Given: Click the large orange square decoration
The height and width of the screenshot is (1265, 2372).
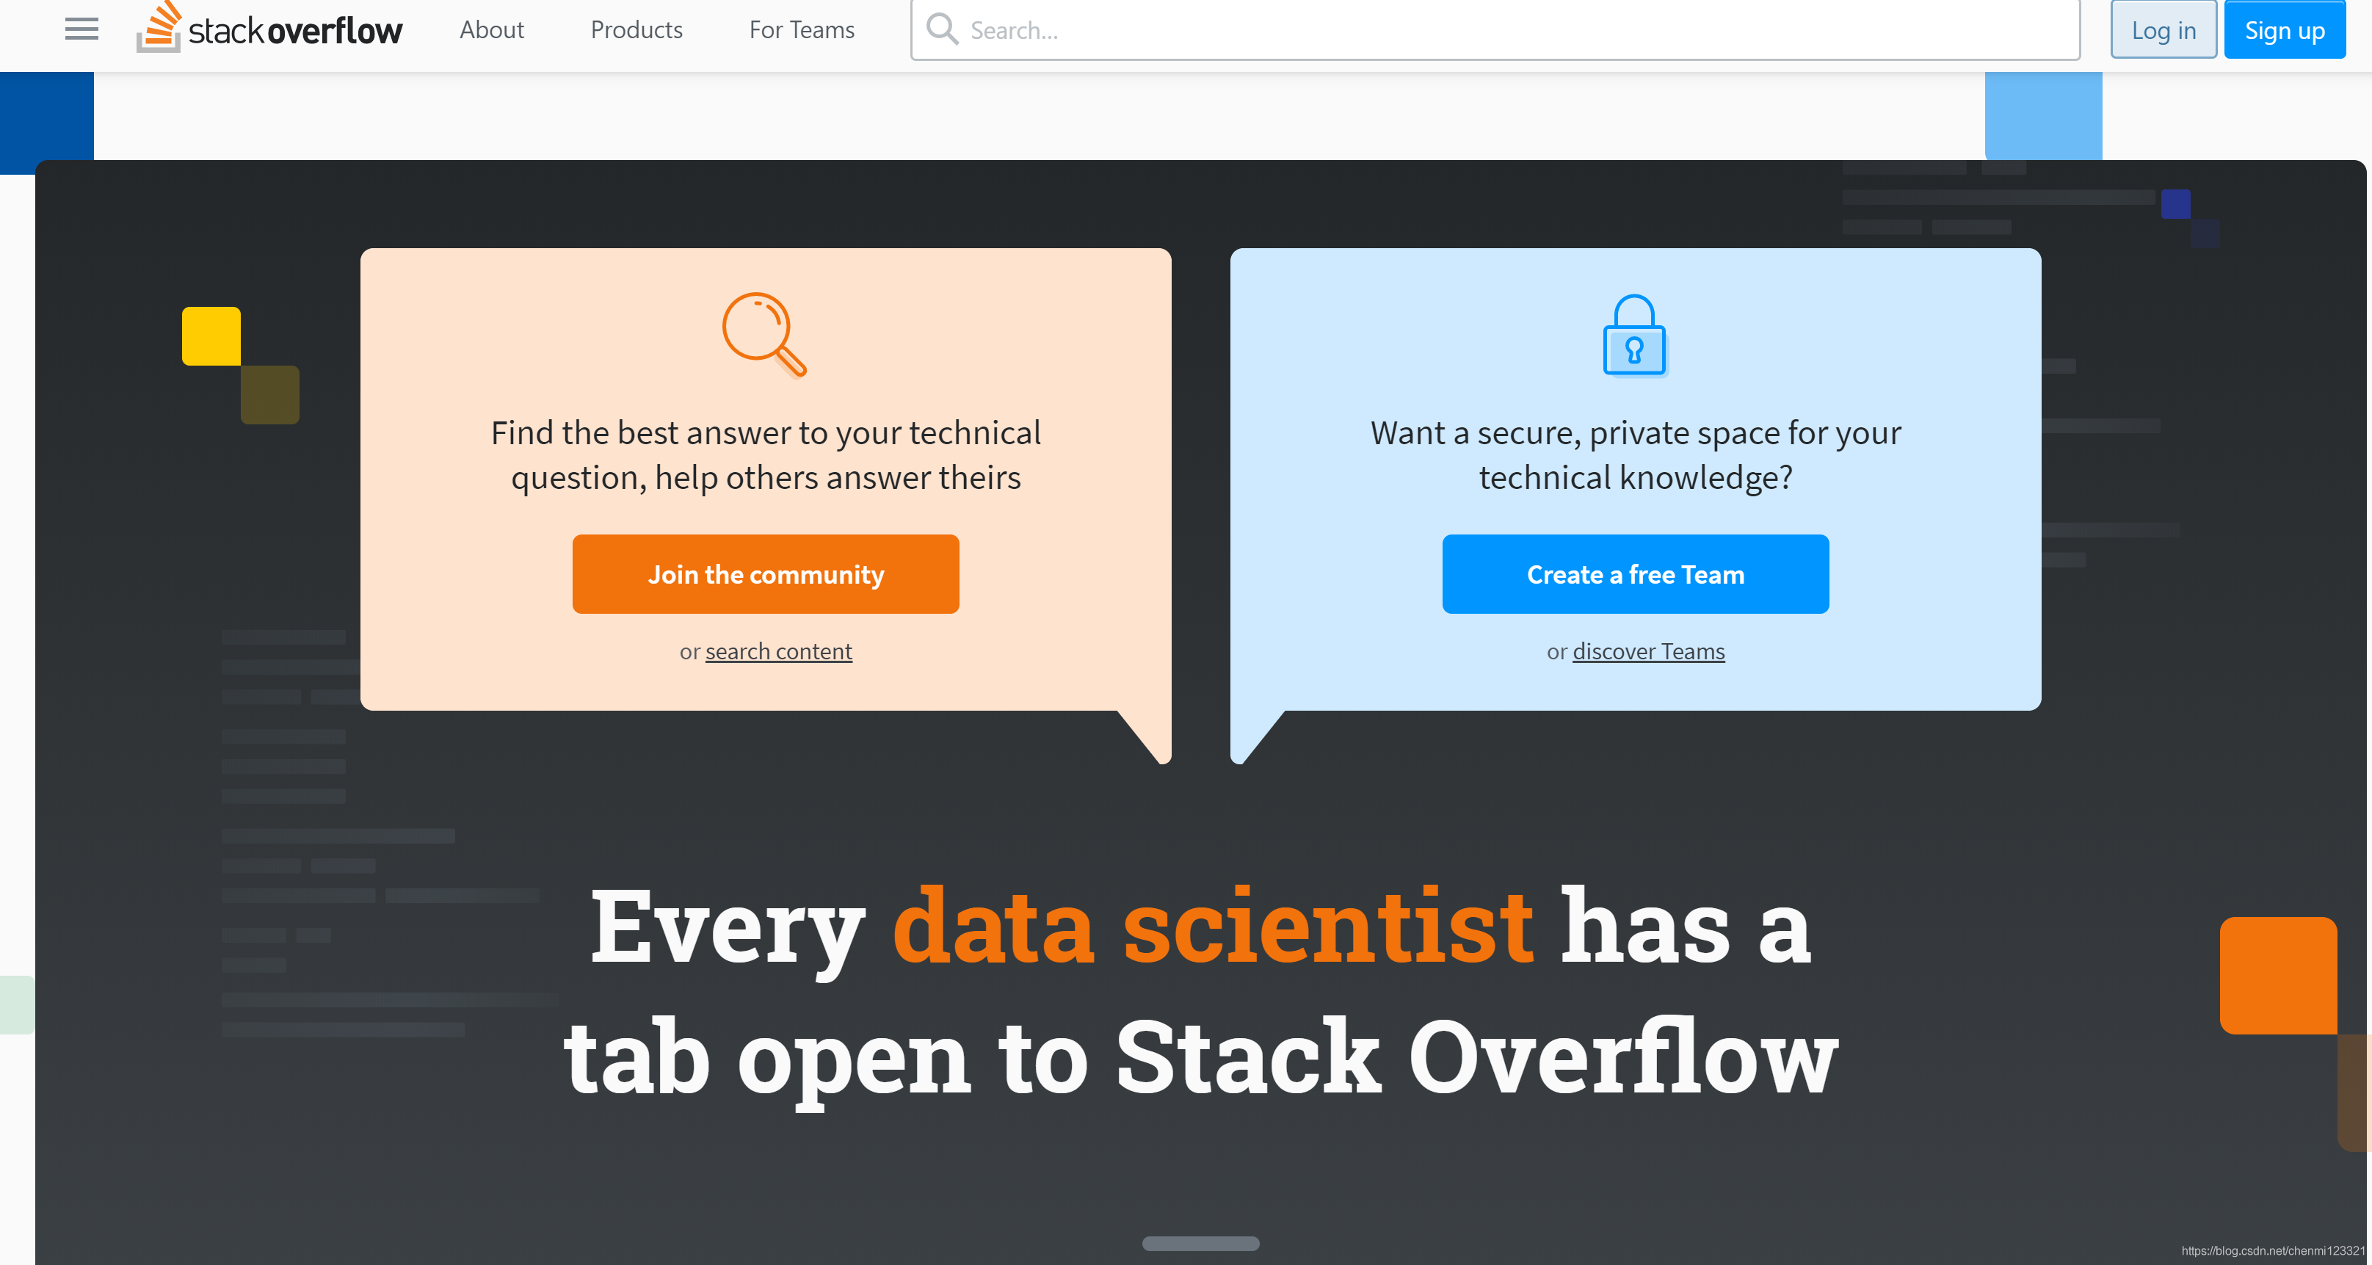Looking at the screenshot, I should [x=2278, y=975].
